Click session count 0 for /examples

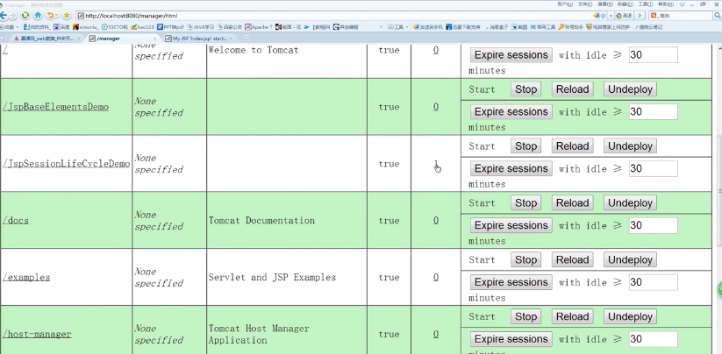pos(436,277)
